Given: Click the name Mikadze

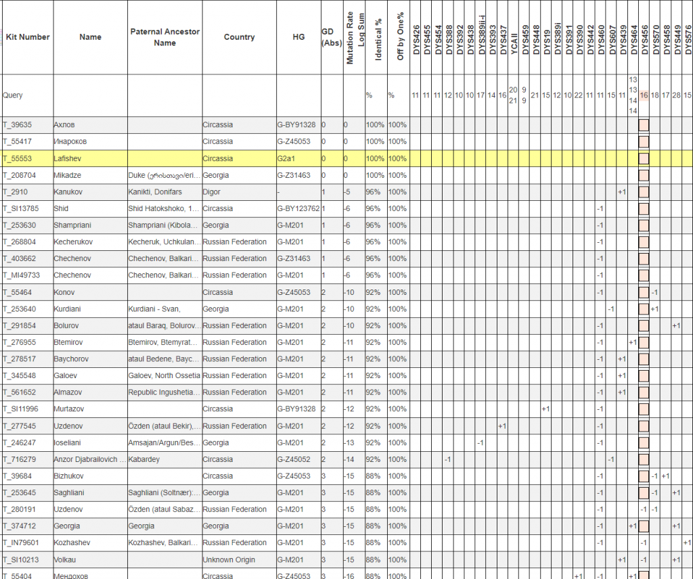Looking at the screenshot, I should (67, 175).
